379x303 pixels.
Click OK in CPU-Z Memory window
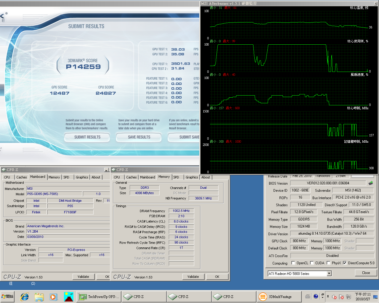(217, 277)
